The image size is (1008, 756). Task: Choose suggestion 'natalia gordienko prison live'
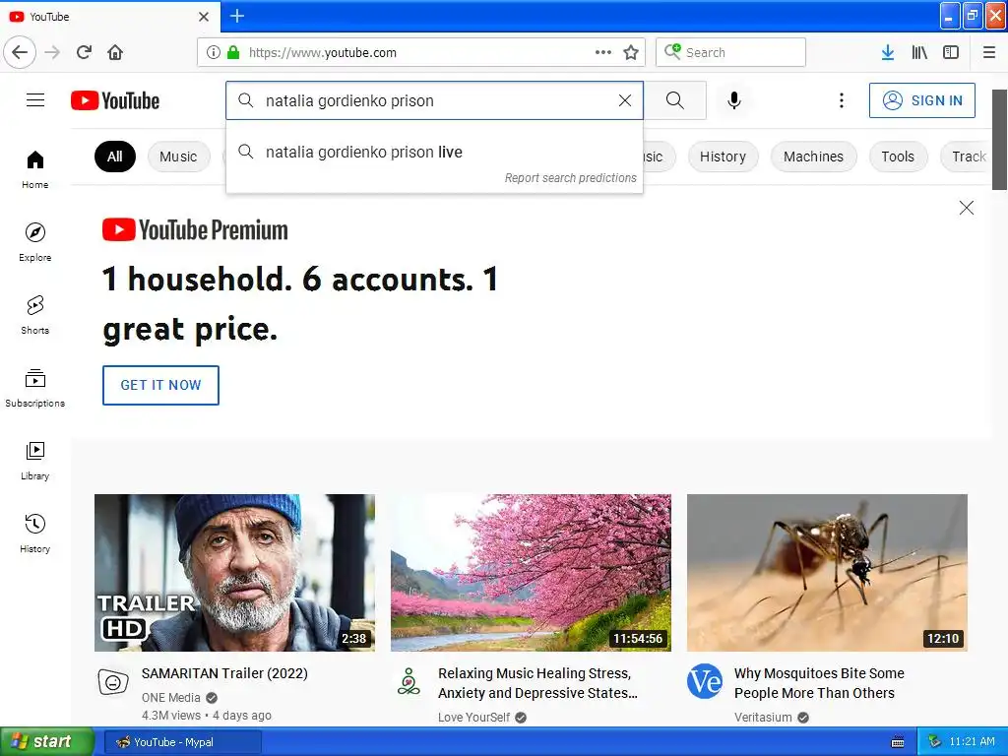[x=434, y=153]
